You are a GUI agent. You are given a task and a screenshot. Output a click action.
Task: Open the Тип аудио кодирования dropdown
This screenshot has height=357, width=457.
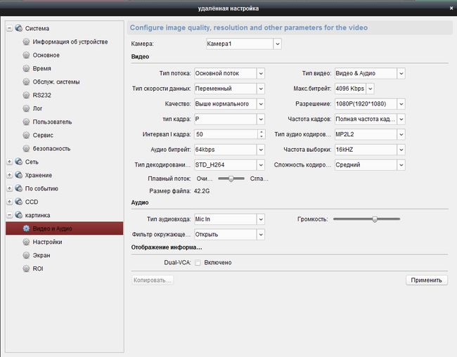click(x=401, y=134)
